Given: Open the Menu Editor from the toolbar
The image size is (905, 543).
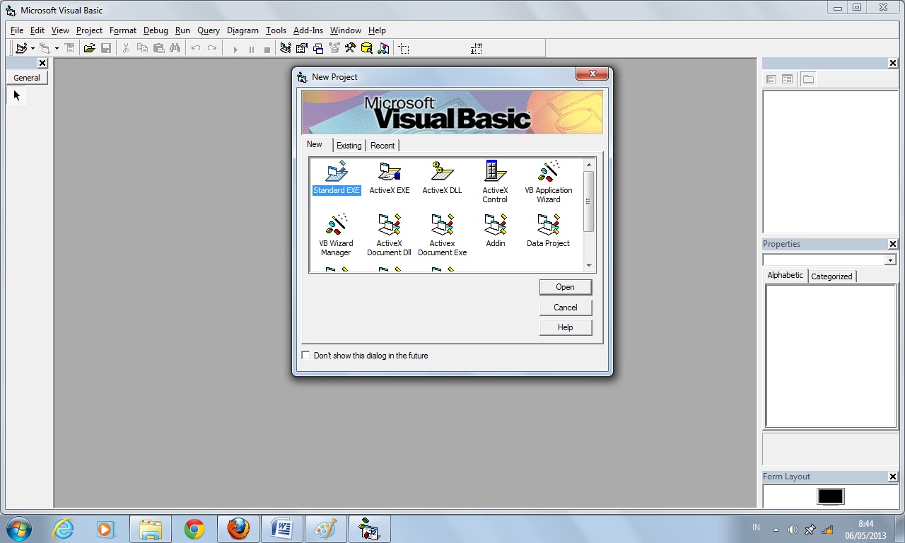Looking at the screenshot, I should coord(69,48).
